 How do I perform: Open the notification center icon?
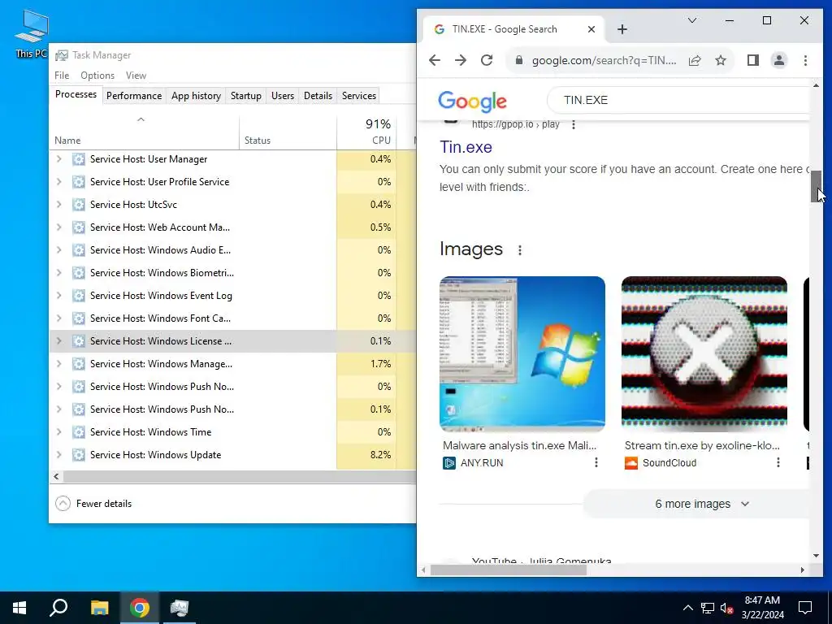tap(805, 608)
